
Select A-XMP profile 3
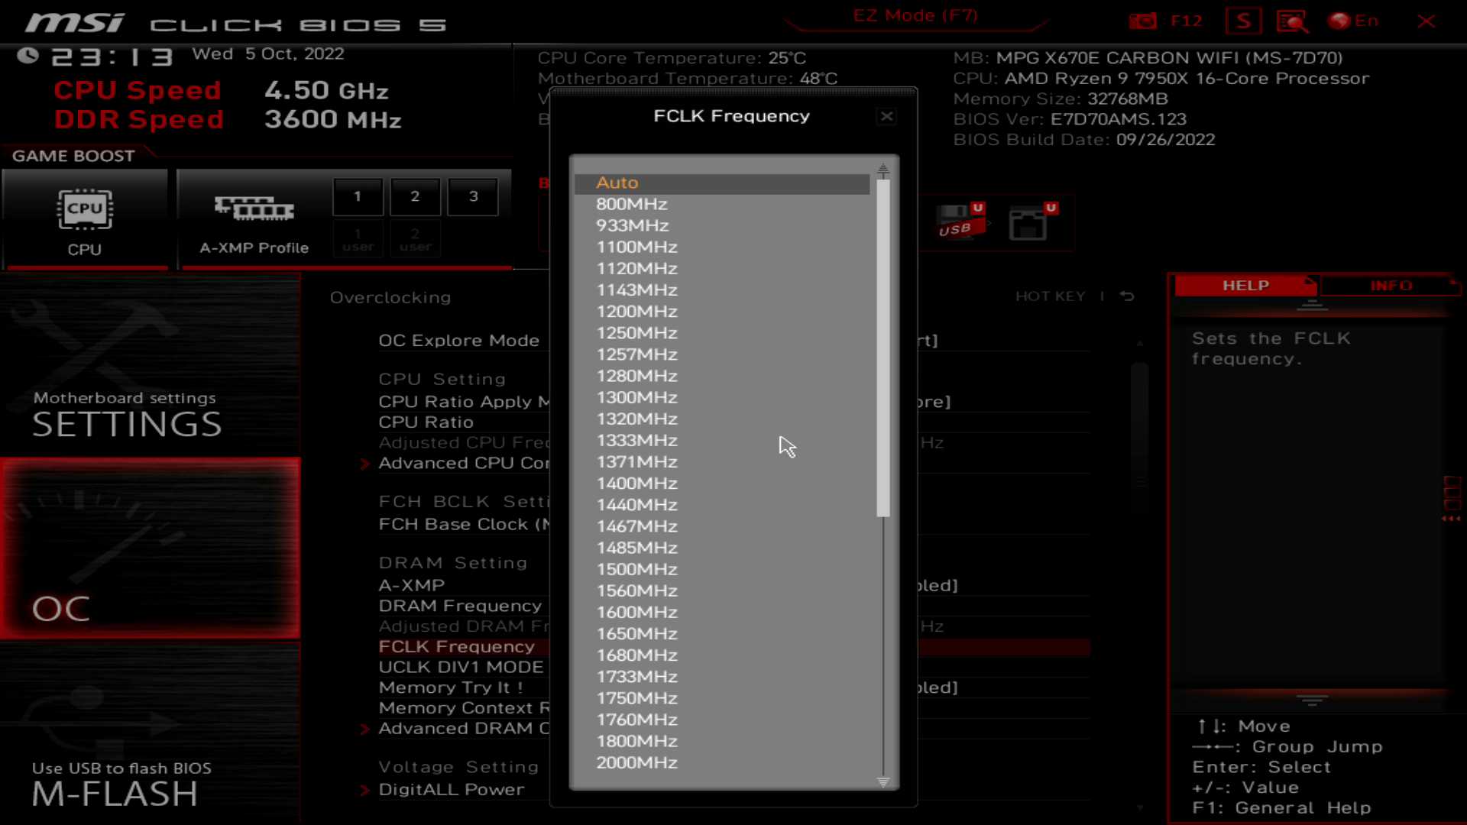tap(473, 196)
